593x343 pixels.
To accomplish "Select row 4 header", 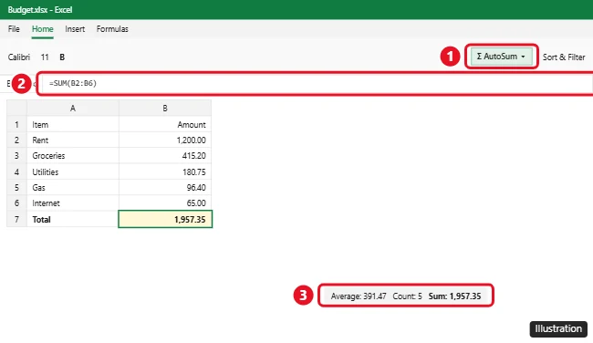I will [16, 171].
